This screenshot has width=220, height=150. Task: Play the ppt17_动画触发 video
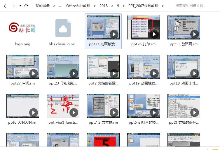114,35
